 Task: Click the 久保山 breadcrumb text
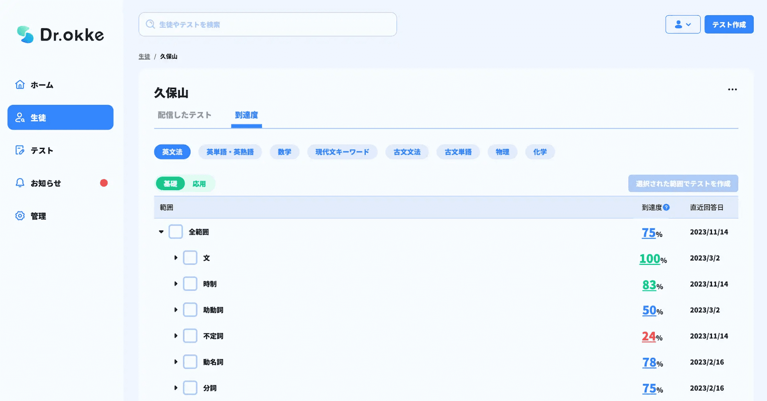169,57
